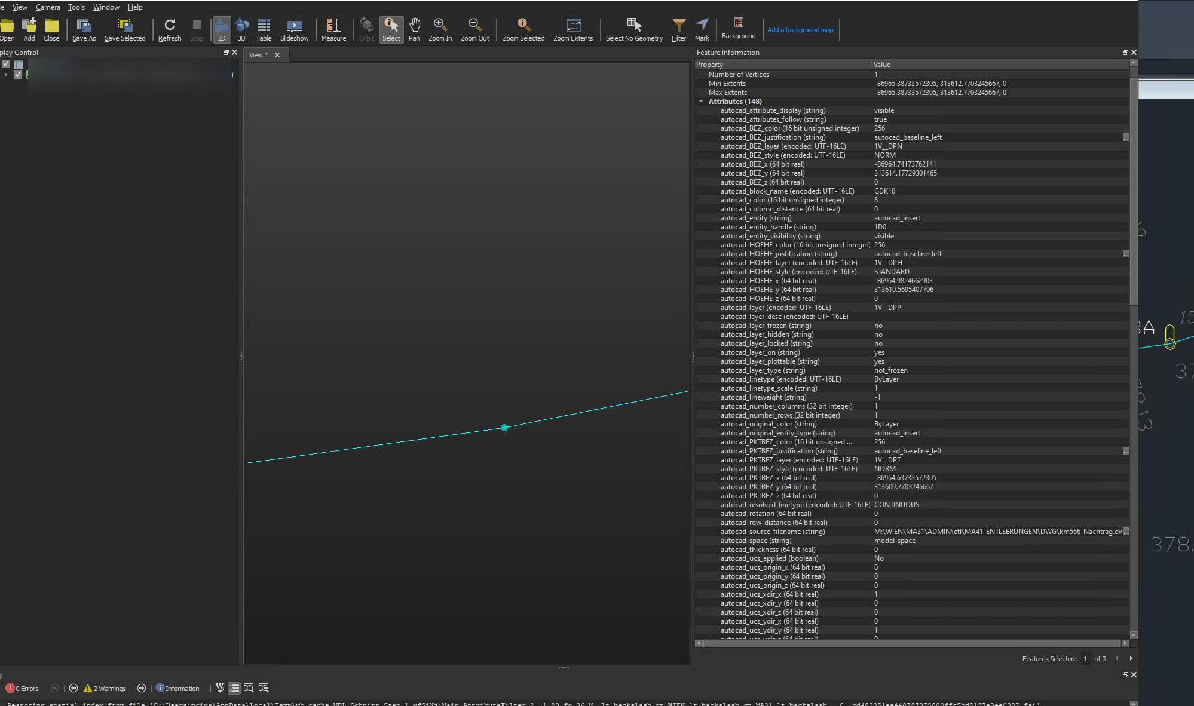Click the Feature Information vertical scrollbar thumb
The width and height of the screenshot is (1194, 706).
coord(1134,190)
